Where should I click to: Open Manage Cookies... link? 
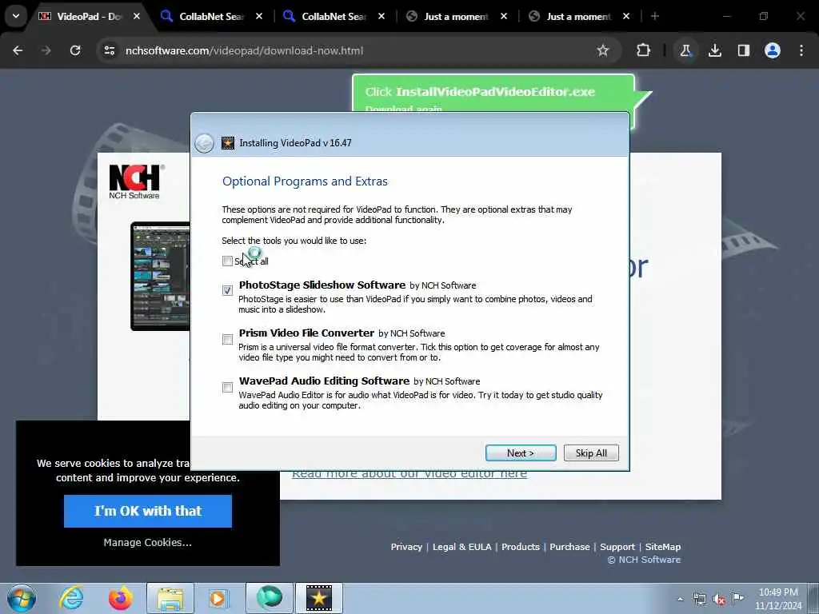click(x=148, y=543)
